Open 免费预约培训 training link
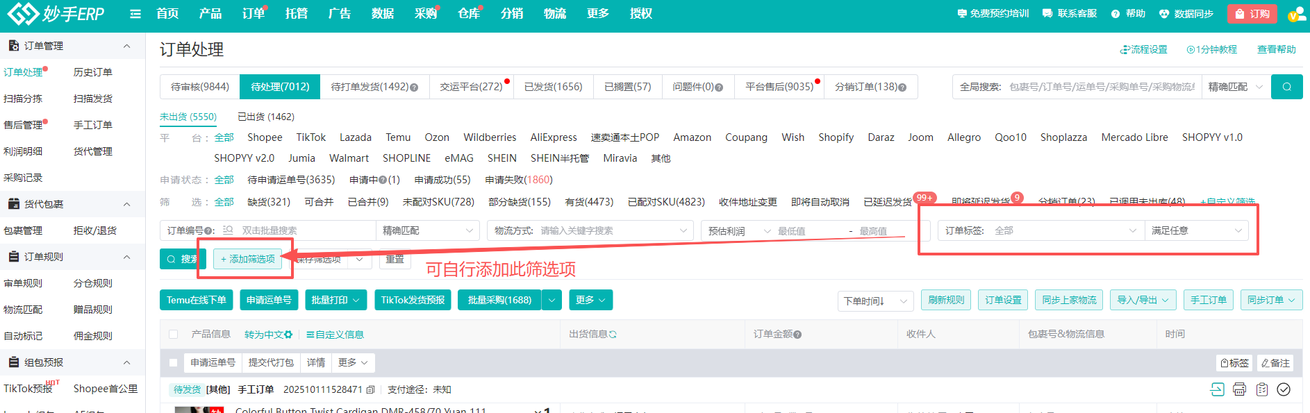Screen dimensions: 1310x413 [993, 14]
